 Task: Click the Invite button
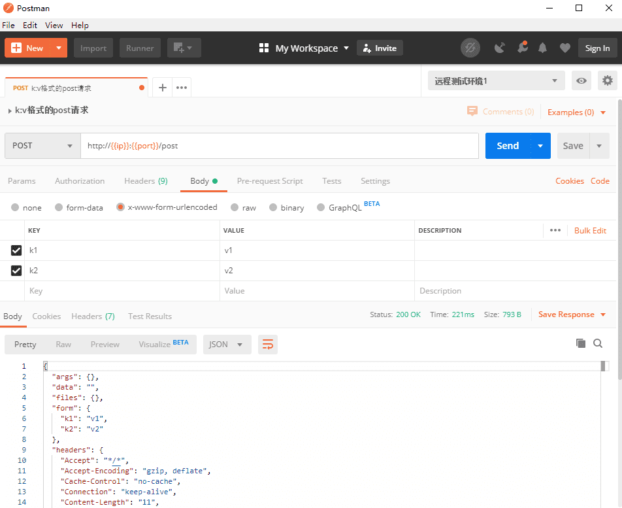tap(380, 48)
